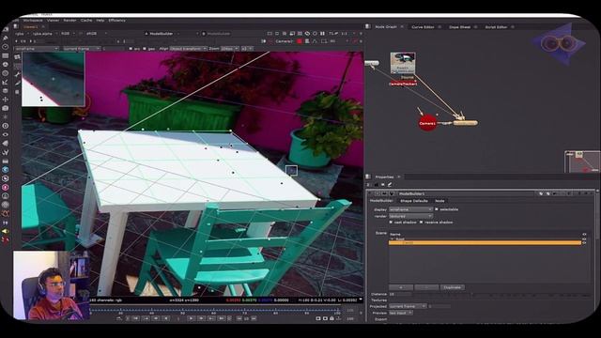
Task: Toggle the cast shadow checkbox
Action: point(391,223)
